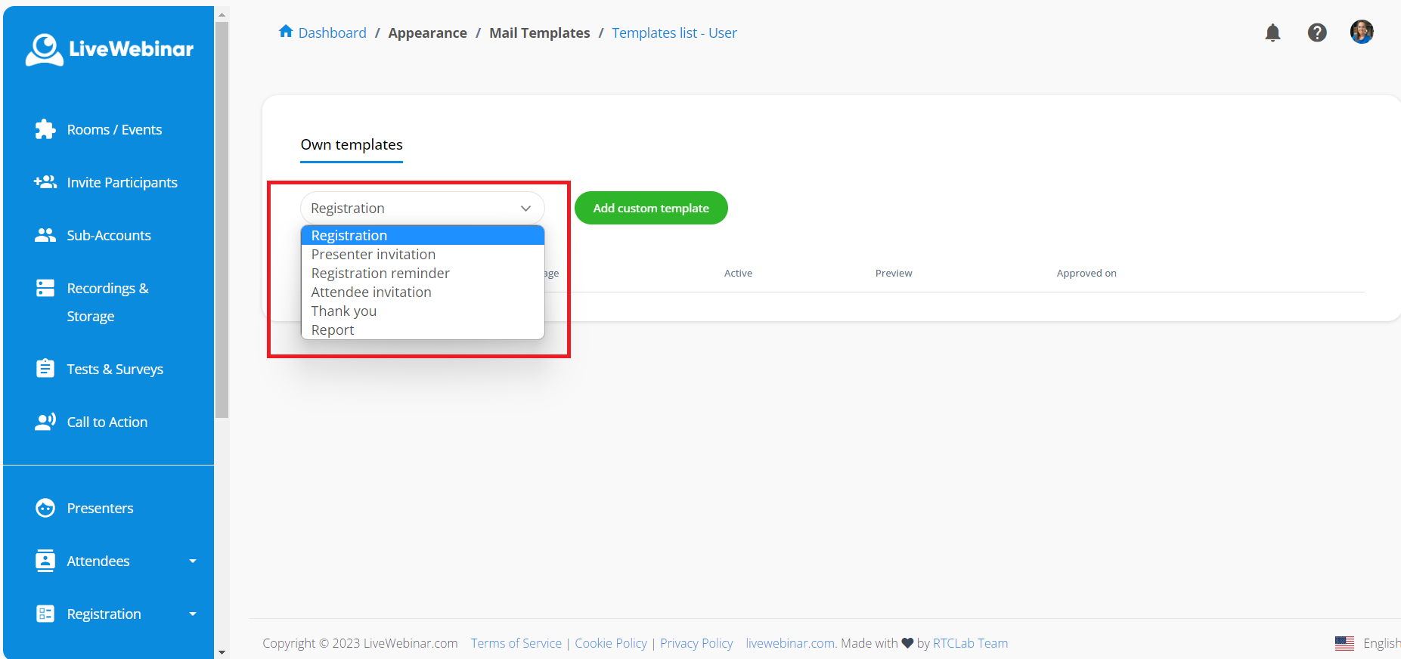The width and height of the screenshot is (1401, 659).
Task: Click the Add custom template button
Action: [x=651, y=208]
